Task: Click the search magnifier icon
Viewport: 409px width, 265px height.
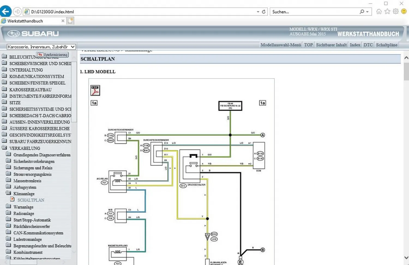Action: tap(362, 12)
